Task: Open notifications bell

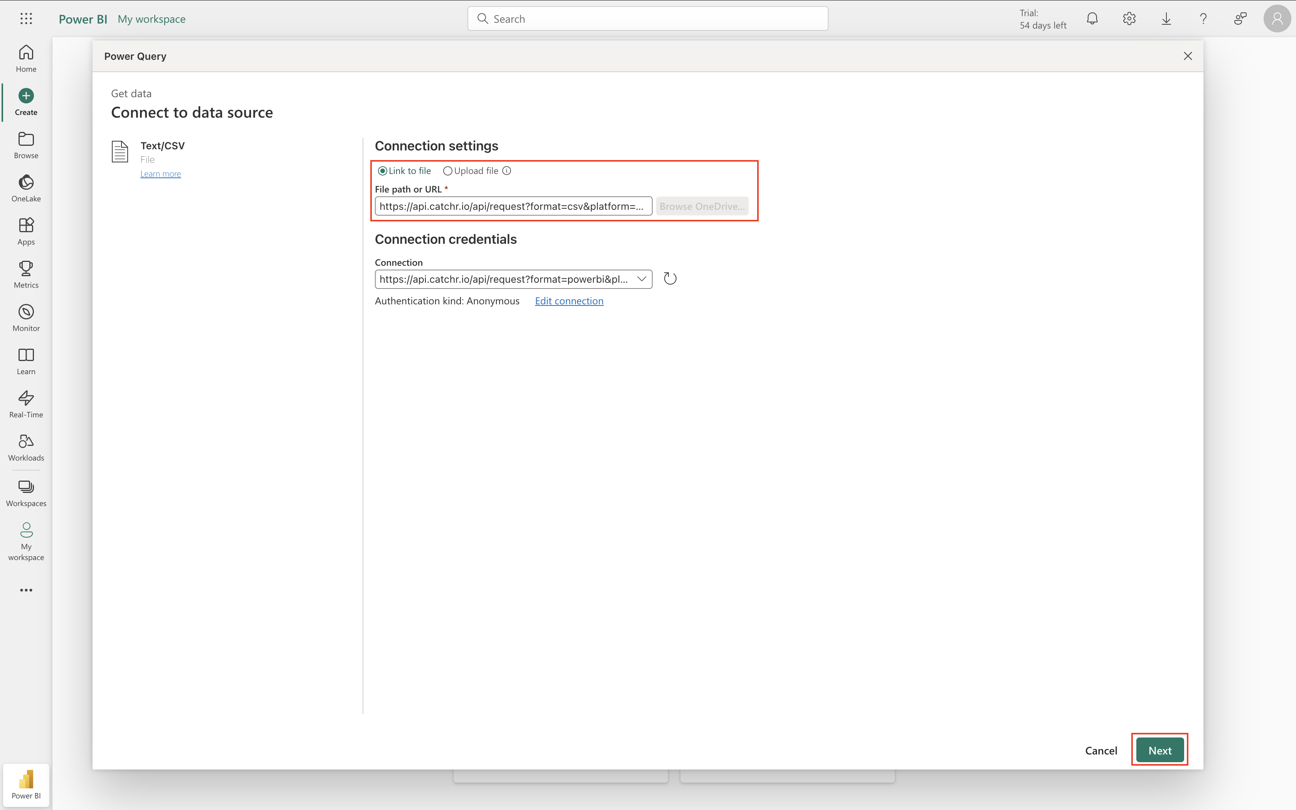Action: click(1092, 19)
